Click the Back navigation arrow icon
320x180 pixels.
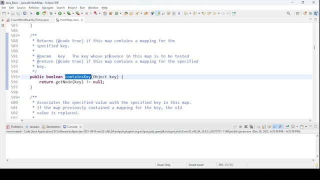coord(214,13)
